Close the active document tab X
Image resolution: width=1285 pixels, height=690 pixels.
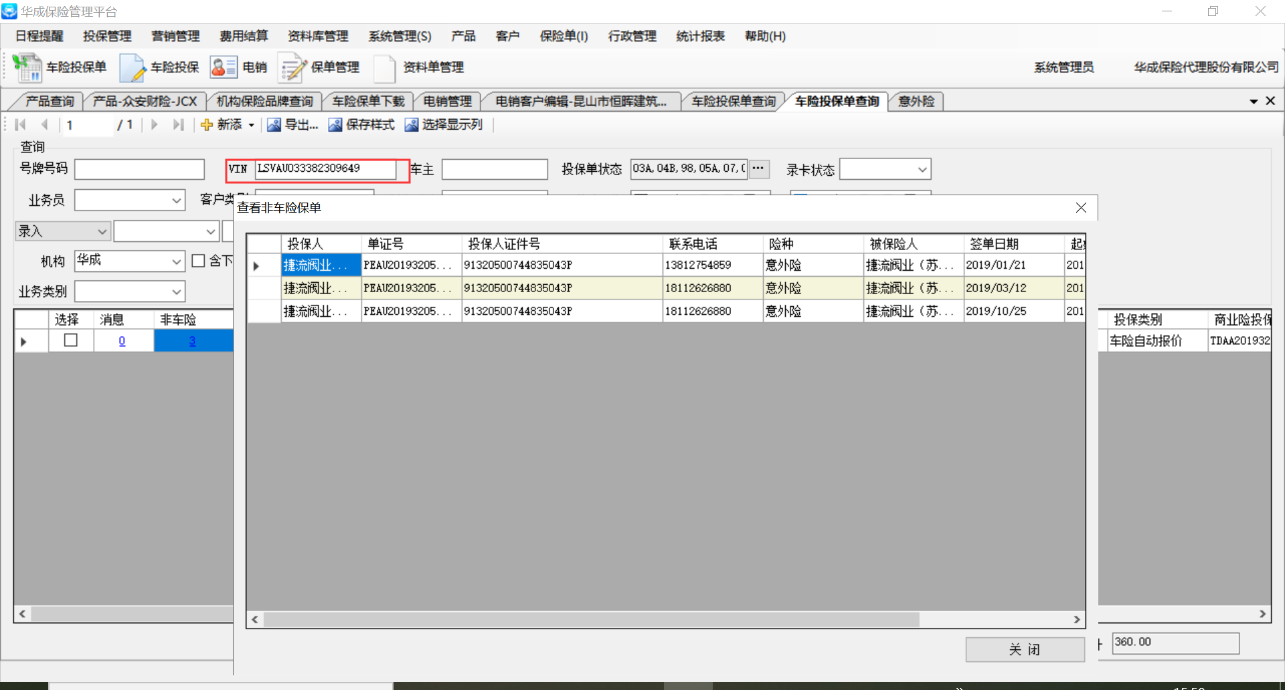click(1270, 101)
